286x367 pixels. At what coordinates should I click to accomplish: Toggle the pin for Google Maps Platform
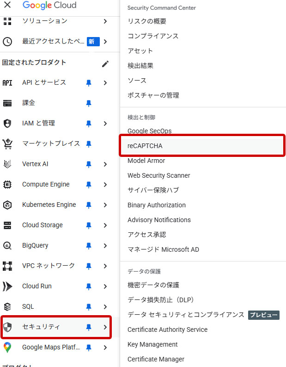tap(89, 348)
